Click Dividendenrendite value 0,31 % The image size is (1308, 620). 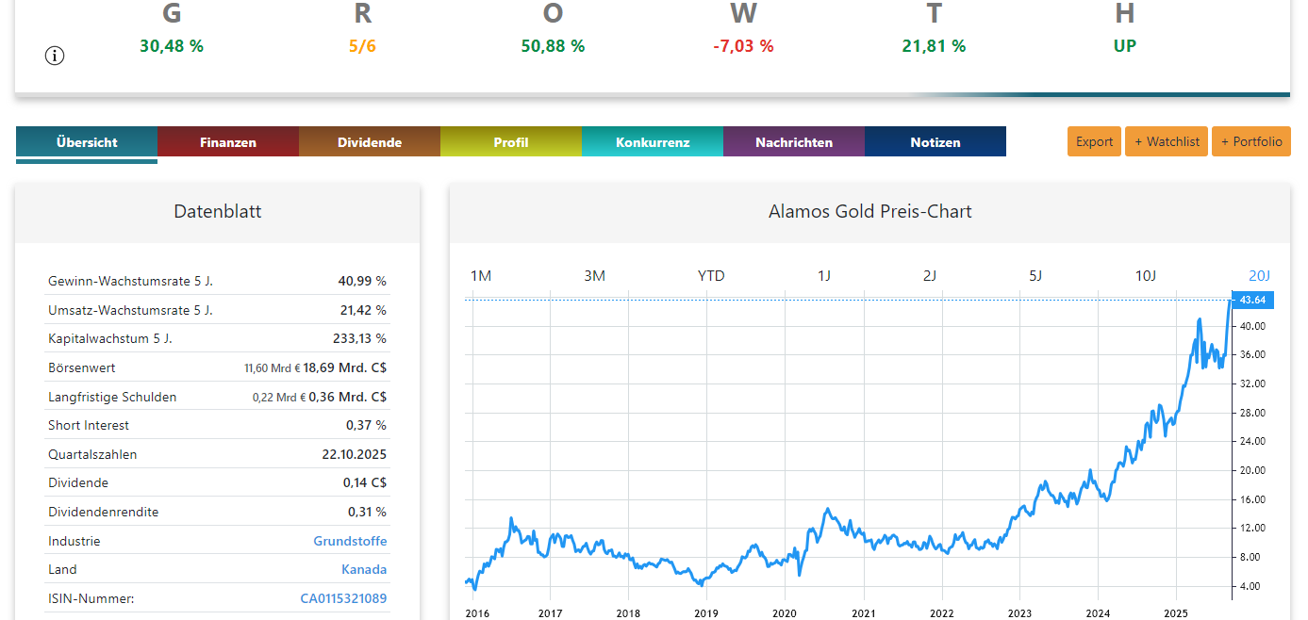[x=367, y=512]
